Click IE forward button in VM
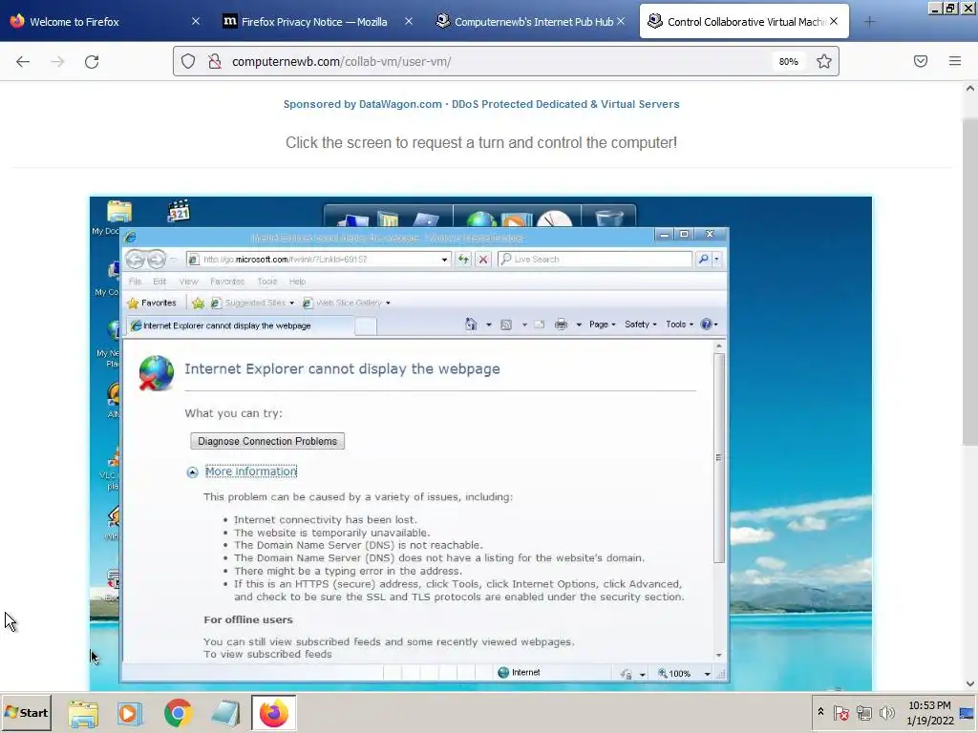Screen dimensions: 978x733 pyautogui.click(x=157, y=259)
